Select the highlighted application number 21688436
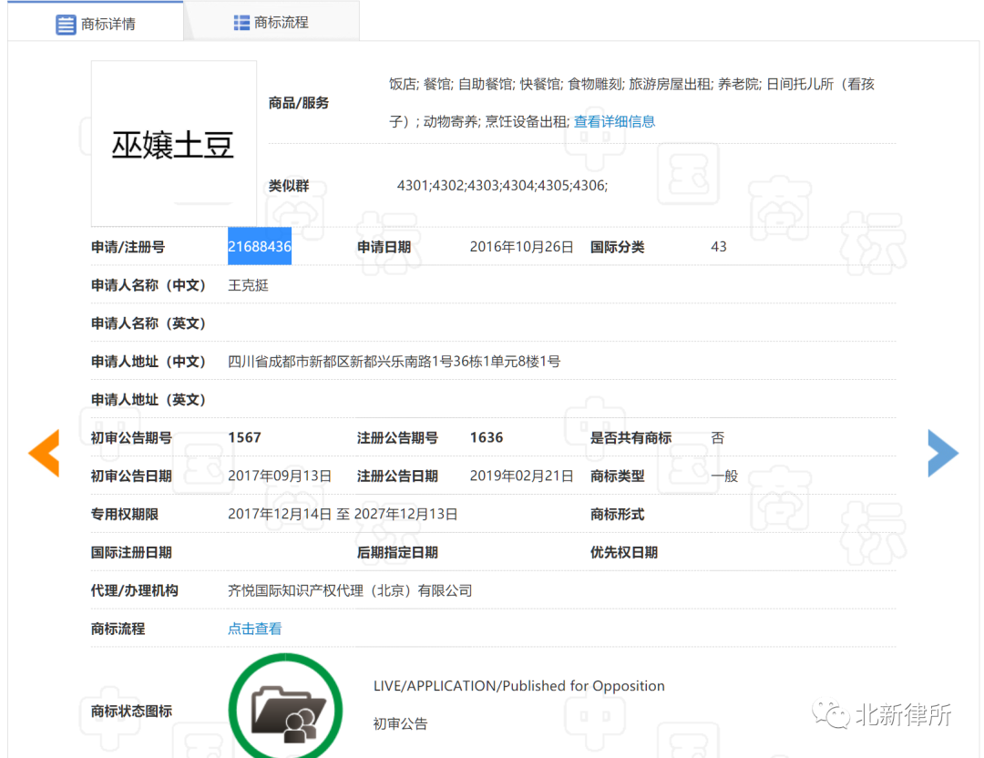This screenshot has width=984, height=758. 259,246
